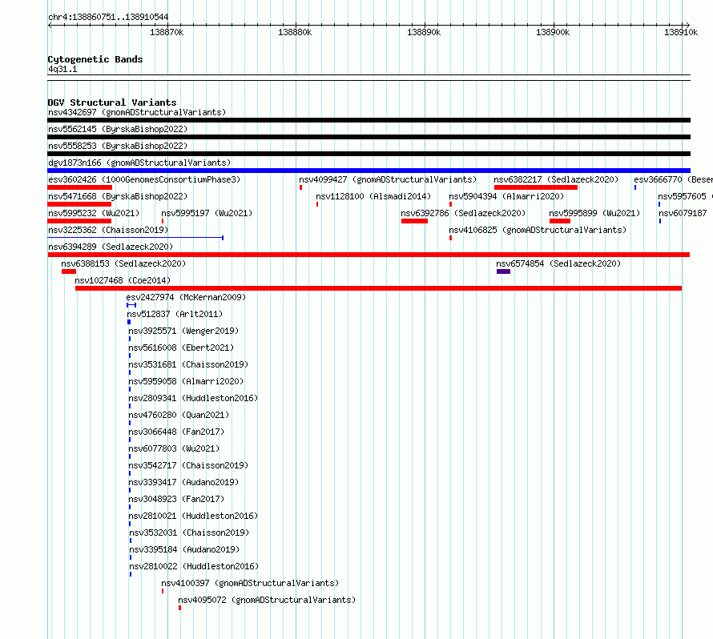This screenshot has width=713, height=639.
Task: Click the red bar under nsv6392786
Action: (x=414, y=221)
